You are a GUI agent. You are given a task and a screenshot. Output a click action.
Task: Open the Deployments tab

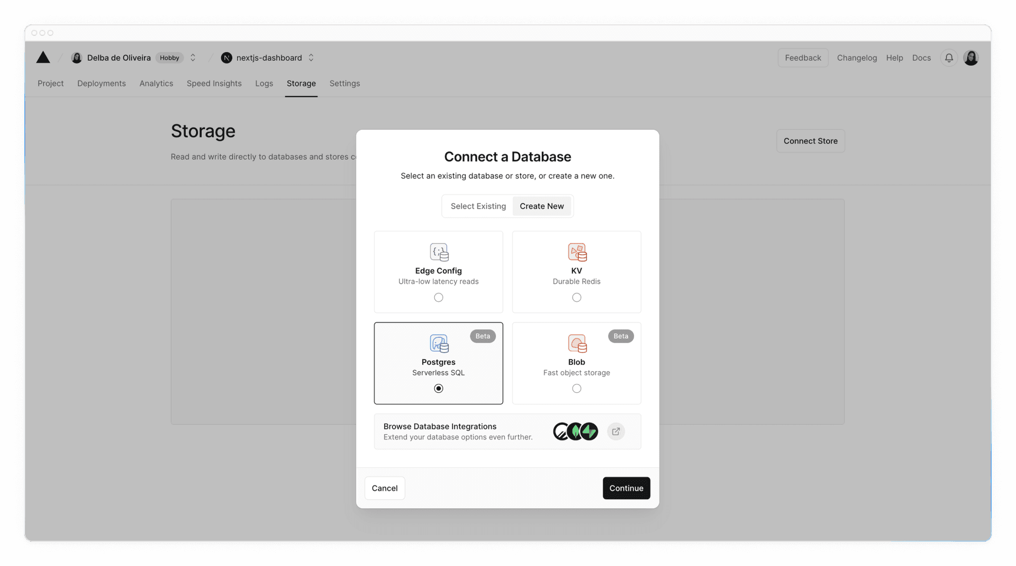tap(102, 83)
